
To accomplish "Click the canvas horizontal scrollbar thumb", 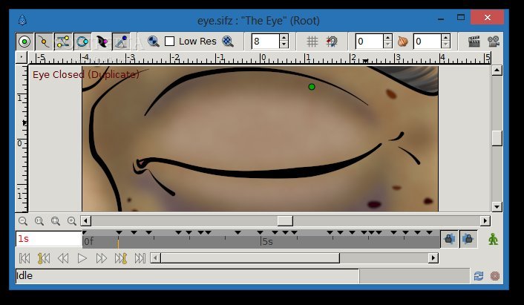I will [285, 221].
